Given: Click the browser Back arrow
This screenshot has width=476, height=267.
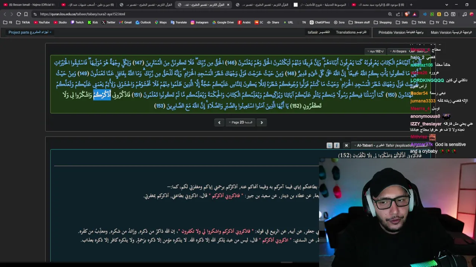Looking at the screenshot, I should pos(5,14).
